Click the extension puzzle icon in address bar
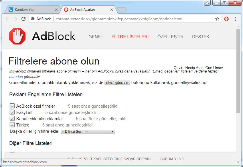The height and width of the screenshot is (167, 243). (33, 19)
